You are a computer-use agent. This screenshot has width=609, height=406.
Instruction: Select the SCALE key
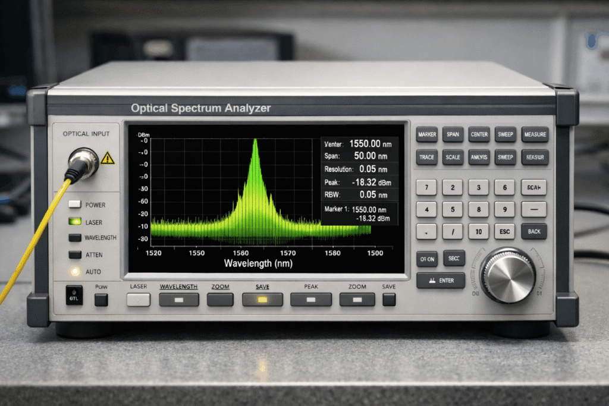[453, 157]
